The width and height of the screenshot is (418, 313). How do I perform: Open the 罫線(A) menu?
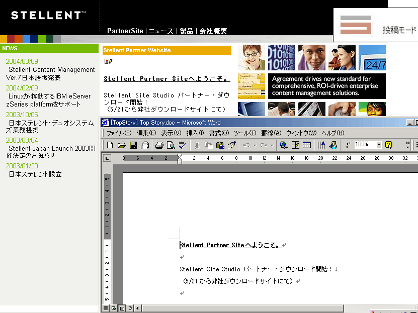pyautogui.click(x=271, y=133)
